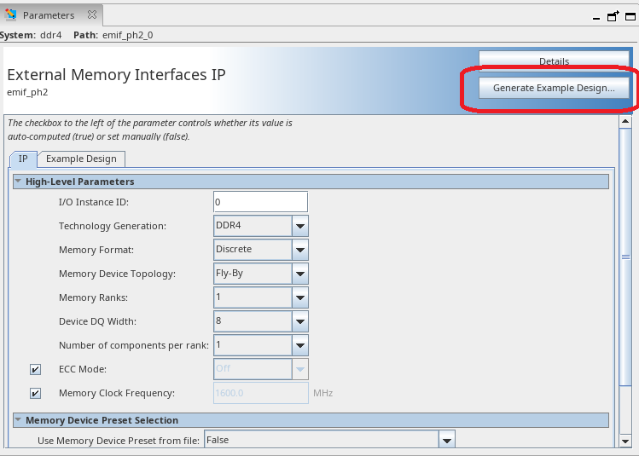Screen dimensions: 639x456
Task: Click the Memory Device Topology label
Action: click(x=117, y=274)
